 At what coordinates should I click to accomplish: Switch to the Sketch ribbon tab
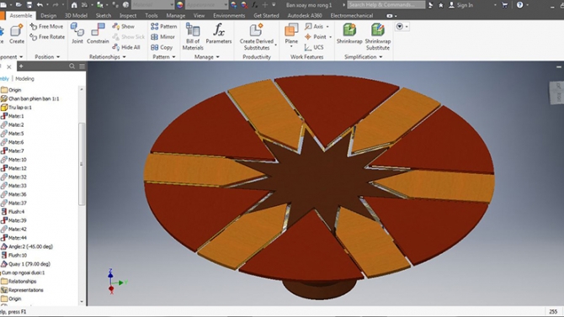[104, 15]
